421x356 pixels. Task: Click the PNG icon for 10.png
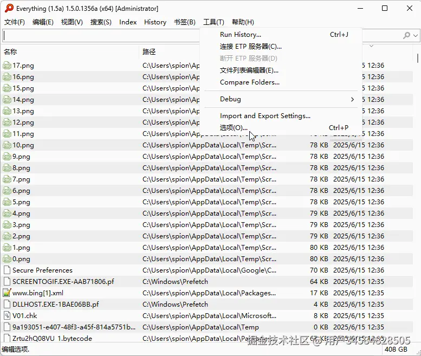pos(7,145)
